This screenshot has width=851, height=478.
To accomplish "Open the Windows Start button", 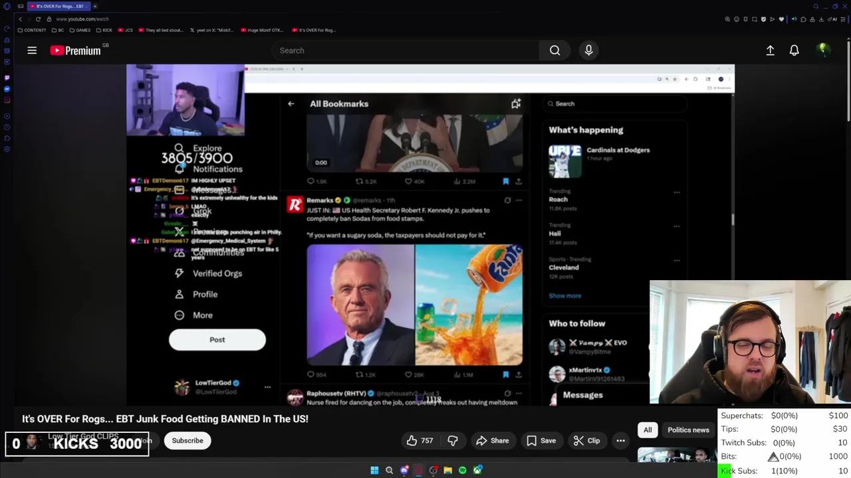I will click(x=374, y=470).
